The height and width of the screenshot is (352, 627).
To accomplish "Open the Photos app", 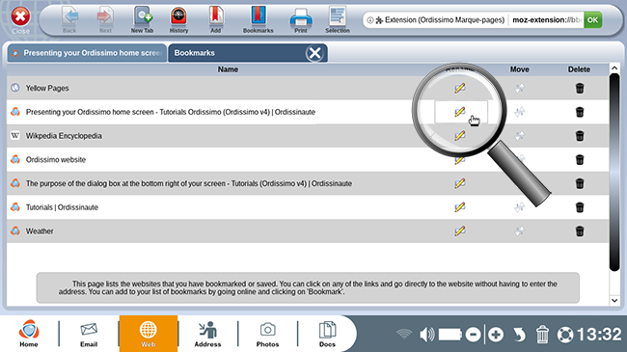I will click(x=267, y=334).
